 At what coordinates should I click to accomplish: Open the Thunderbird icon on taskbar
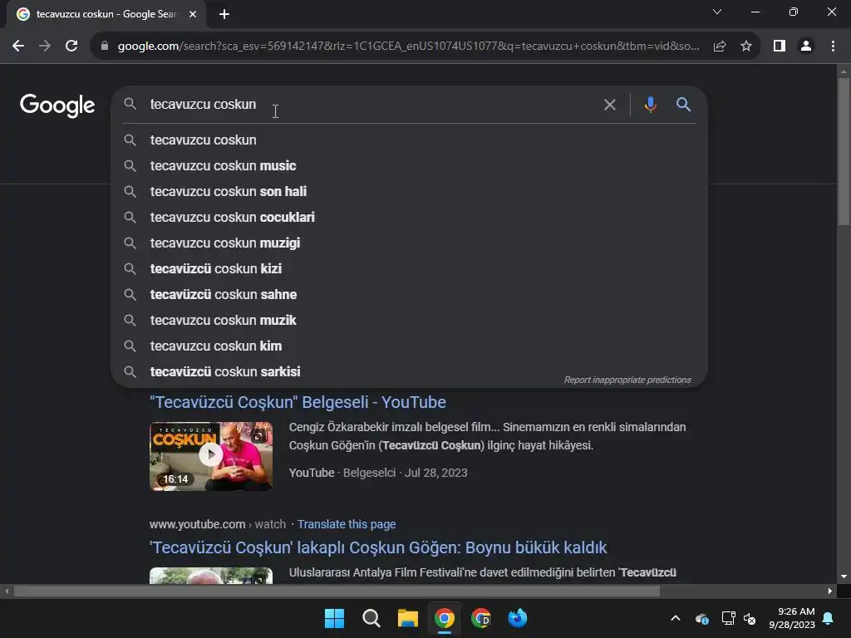point(518,618)
